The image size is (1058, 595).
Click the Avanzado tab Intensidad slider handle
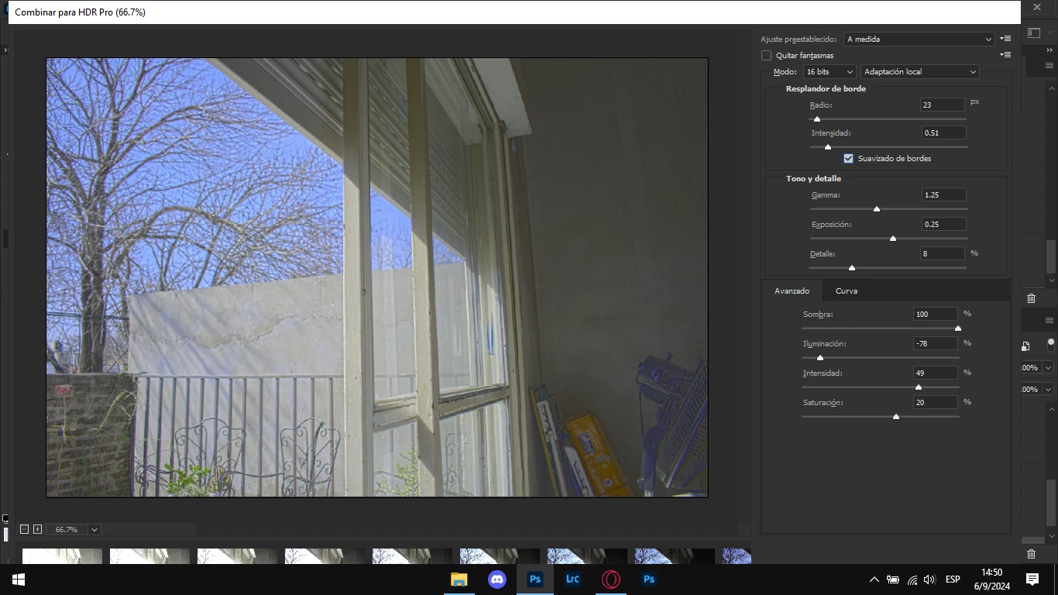click(919, 387)
